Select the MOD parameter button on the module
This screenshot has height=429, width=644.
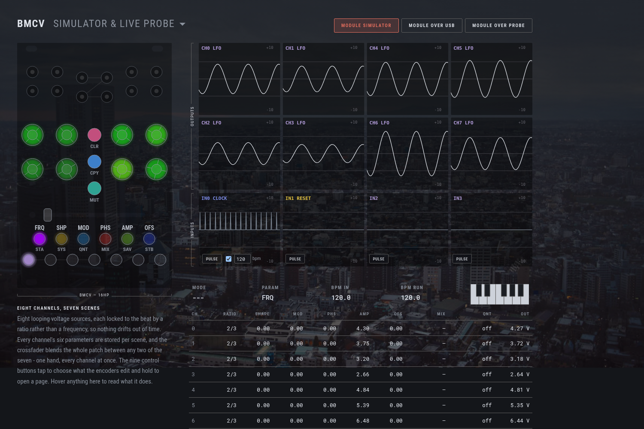[x=83, y=239]
